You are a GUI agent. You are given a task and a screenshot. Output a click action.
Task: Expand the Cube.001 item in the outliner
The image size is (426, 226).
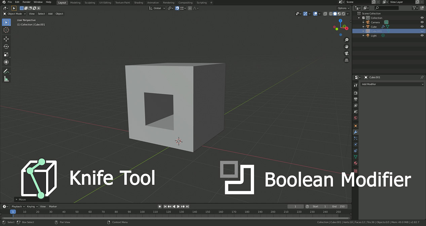(x=363, y=31)
